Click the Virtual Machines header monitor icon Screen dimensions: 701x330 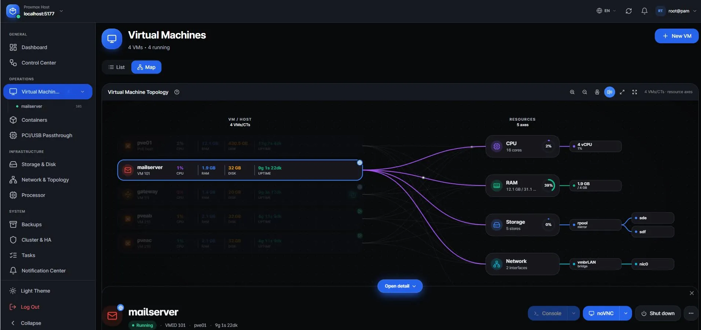[x=112, y=39]
